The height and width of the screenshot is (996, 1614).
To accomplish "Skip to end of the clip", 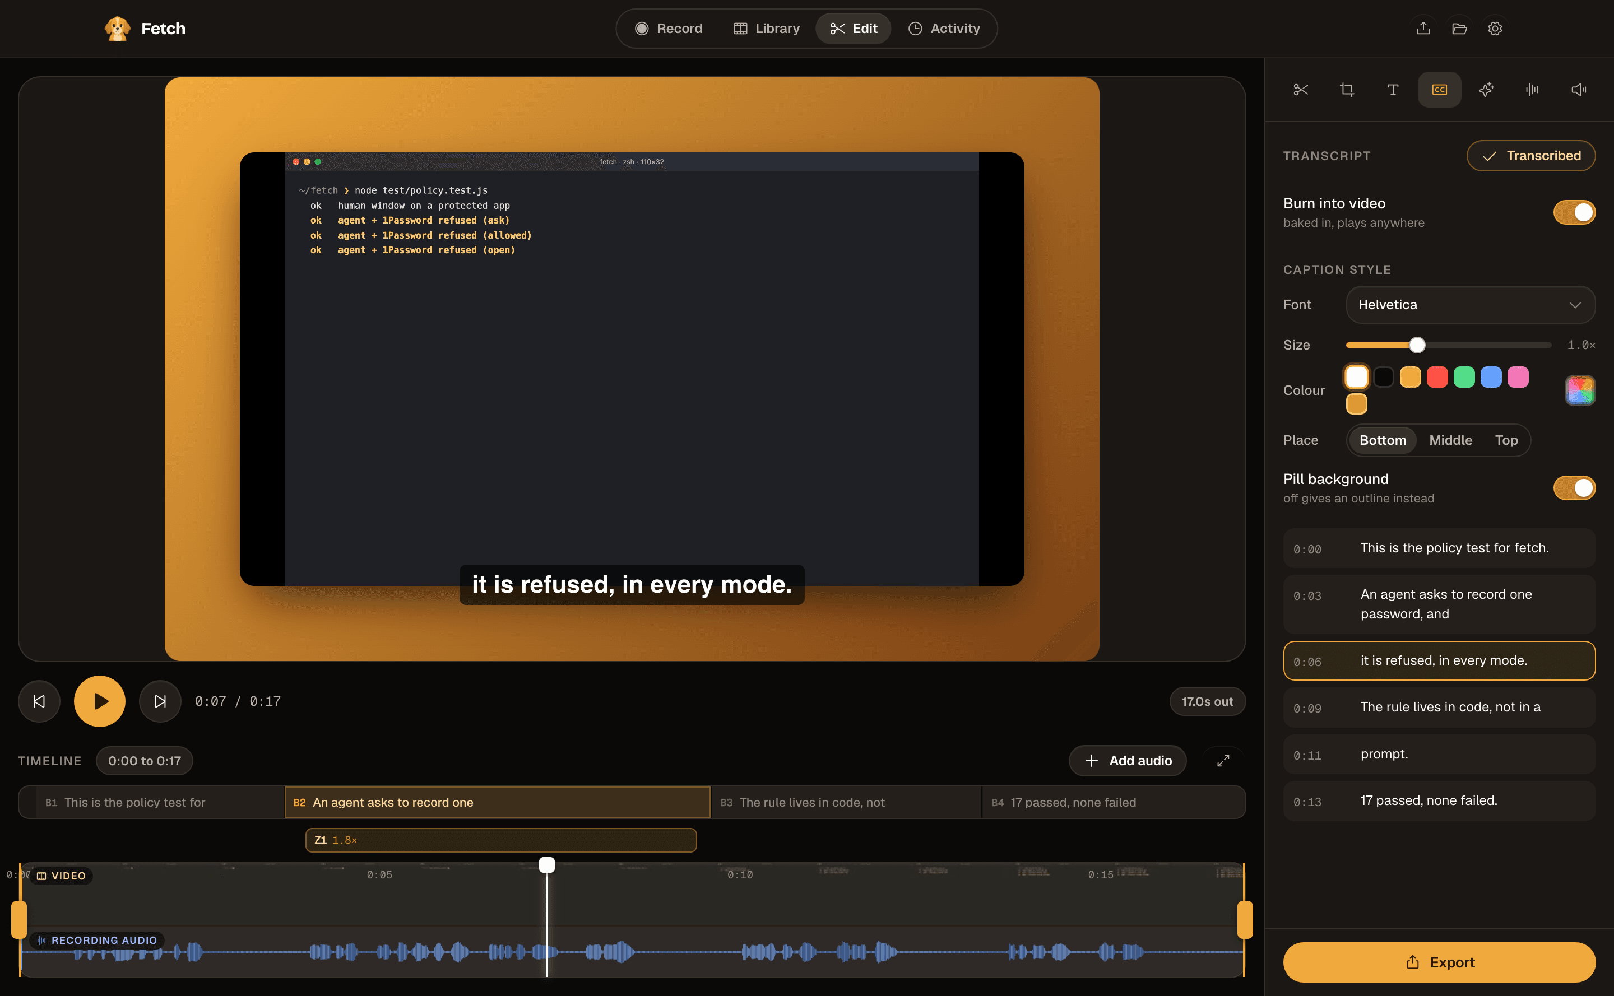I will [160, 701].
